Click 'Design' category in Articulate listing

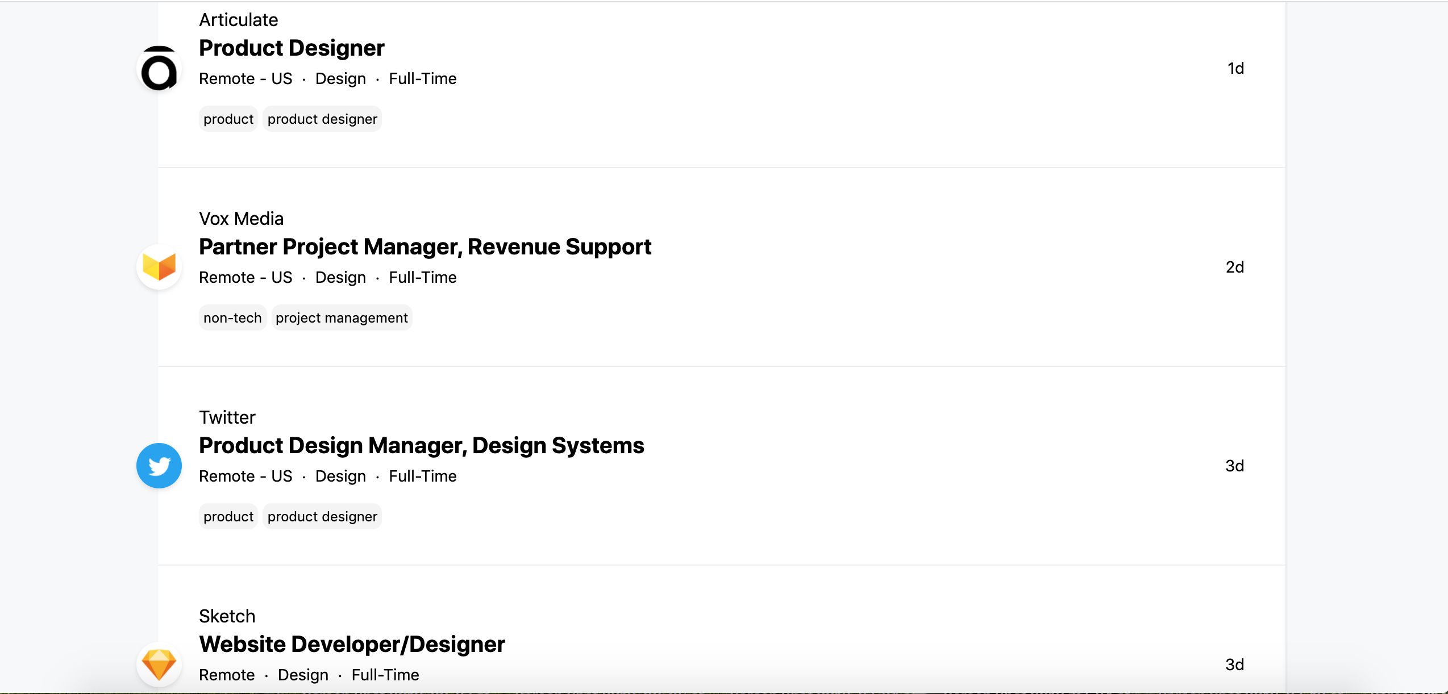click(340, 78)
